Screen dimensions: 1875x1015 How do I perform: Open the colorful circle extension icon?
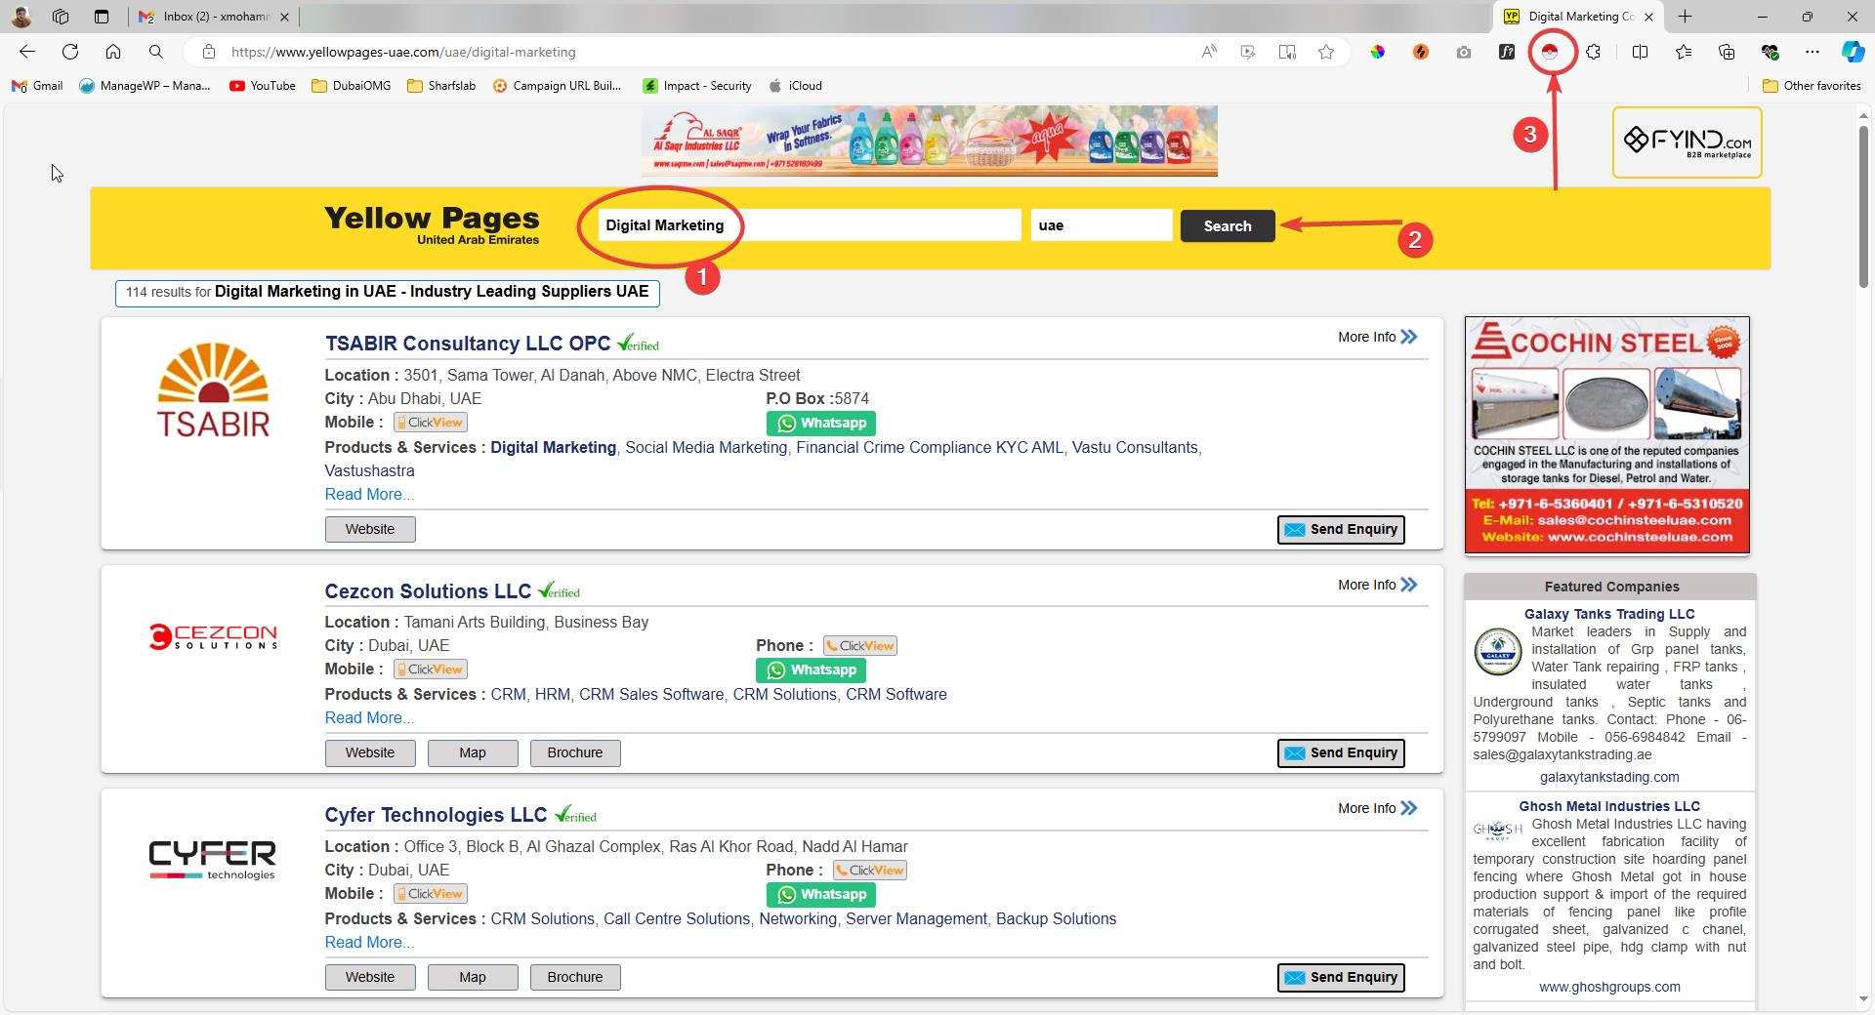tap(1377, 52)
